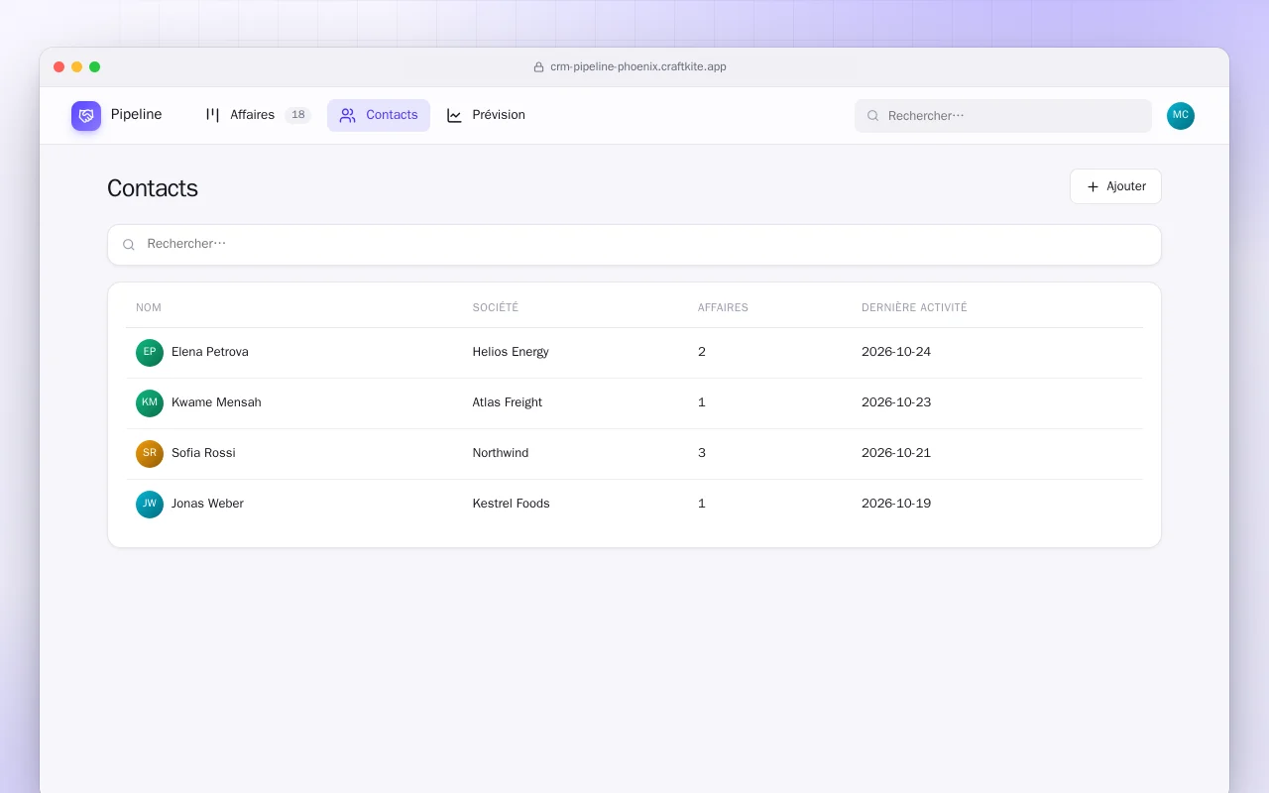
Task: Click the SOCIÉTÉ column header
Action: point(496,308)
